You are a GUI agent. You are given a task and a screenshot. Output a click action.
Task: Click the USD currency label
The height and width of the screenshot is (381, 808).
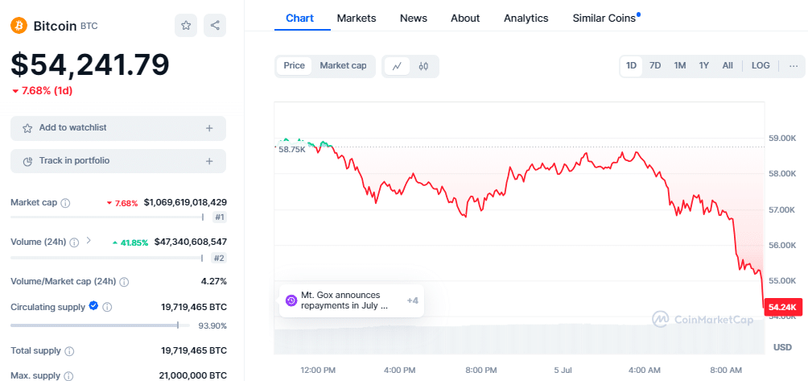[782, 347]
